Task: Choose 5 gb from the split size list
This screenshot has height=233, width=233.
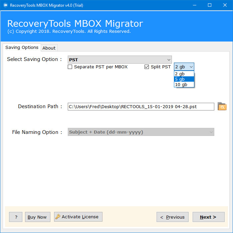Action: (184, 79)
